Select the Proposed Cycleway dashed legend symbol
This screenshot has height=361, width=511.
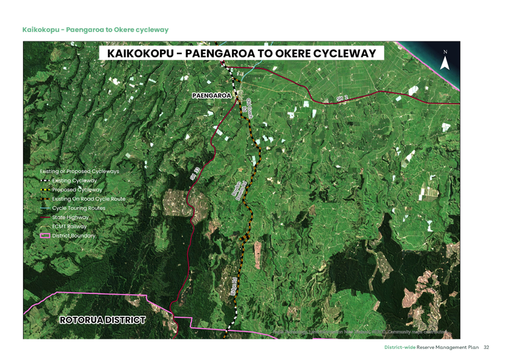tap(45, 190)
